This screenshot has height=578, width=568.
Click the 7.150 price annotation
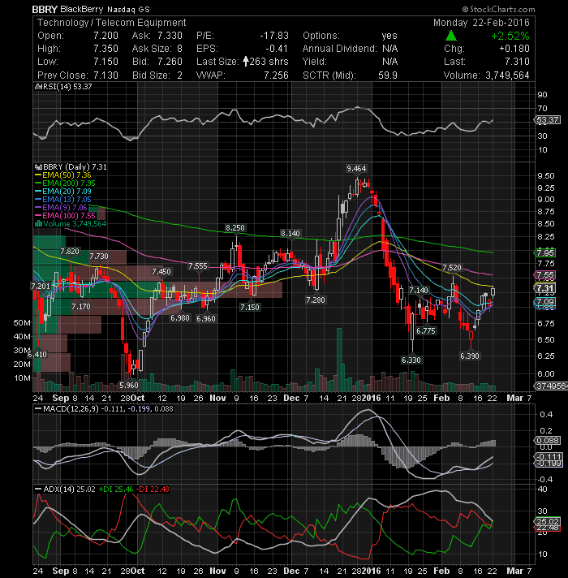tap(250, 307)
